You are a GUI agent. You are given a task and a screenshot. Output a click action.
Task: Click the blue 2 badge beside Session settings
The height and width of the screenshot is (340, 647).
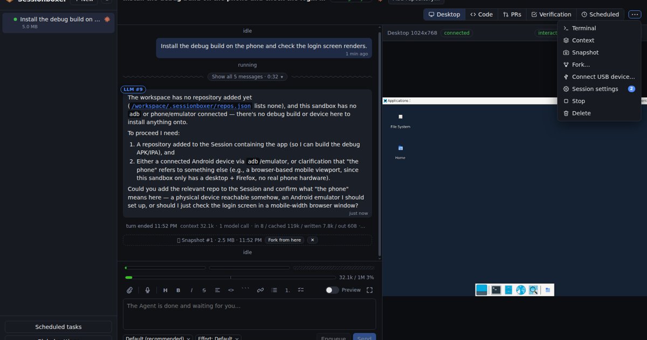tap(631, 89)
